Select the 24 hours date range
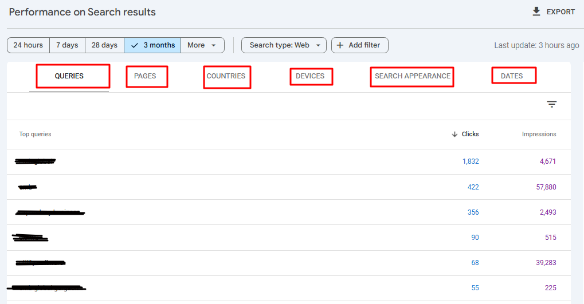This screenshot has width=584, height=304. tap(28, 45)
